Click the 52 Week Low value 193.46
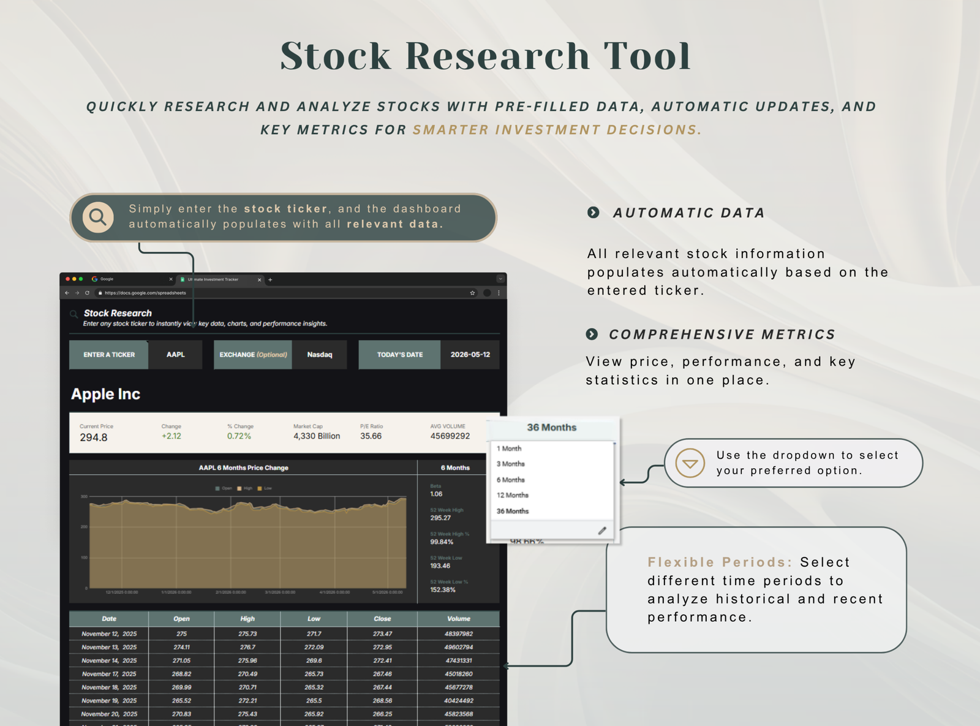Image resolution: width=980 pixels, height=726 pixels. pyautogui.click(x=440, y=565)
